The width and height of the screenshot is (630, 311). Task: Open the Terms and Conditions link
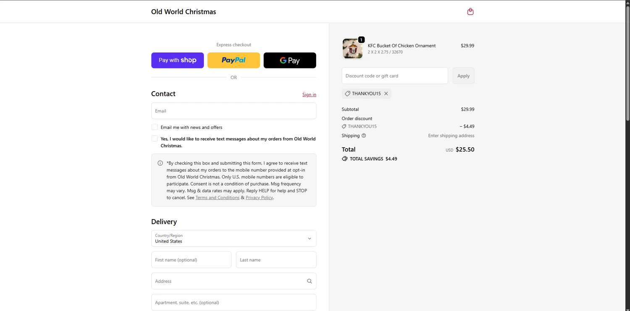point(217,198)
